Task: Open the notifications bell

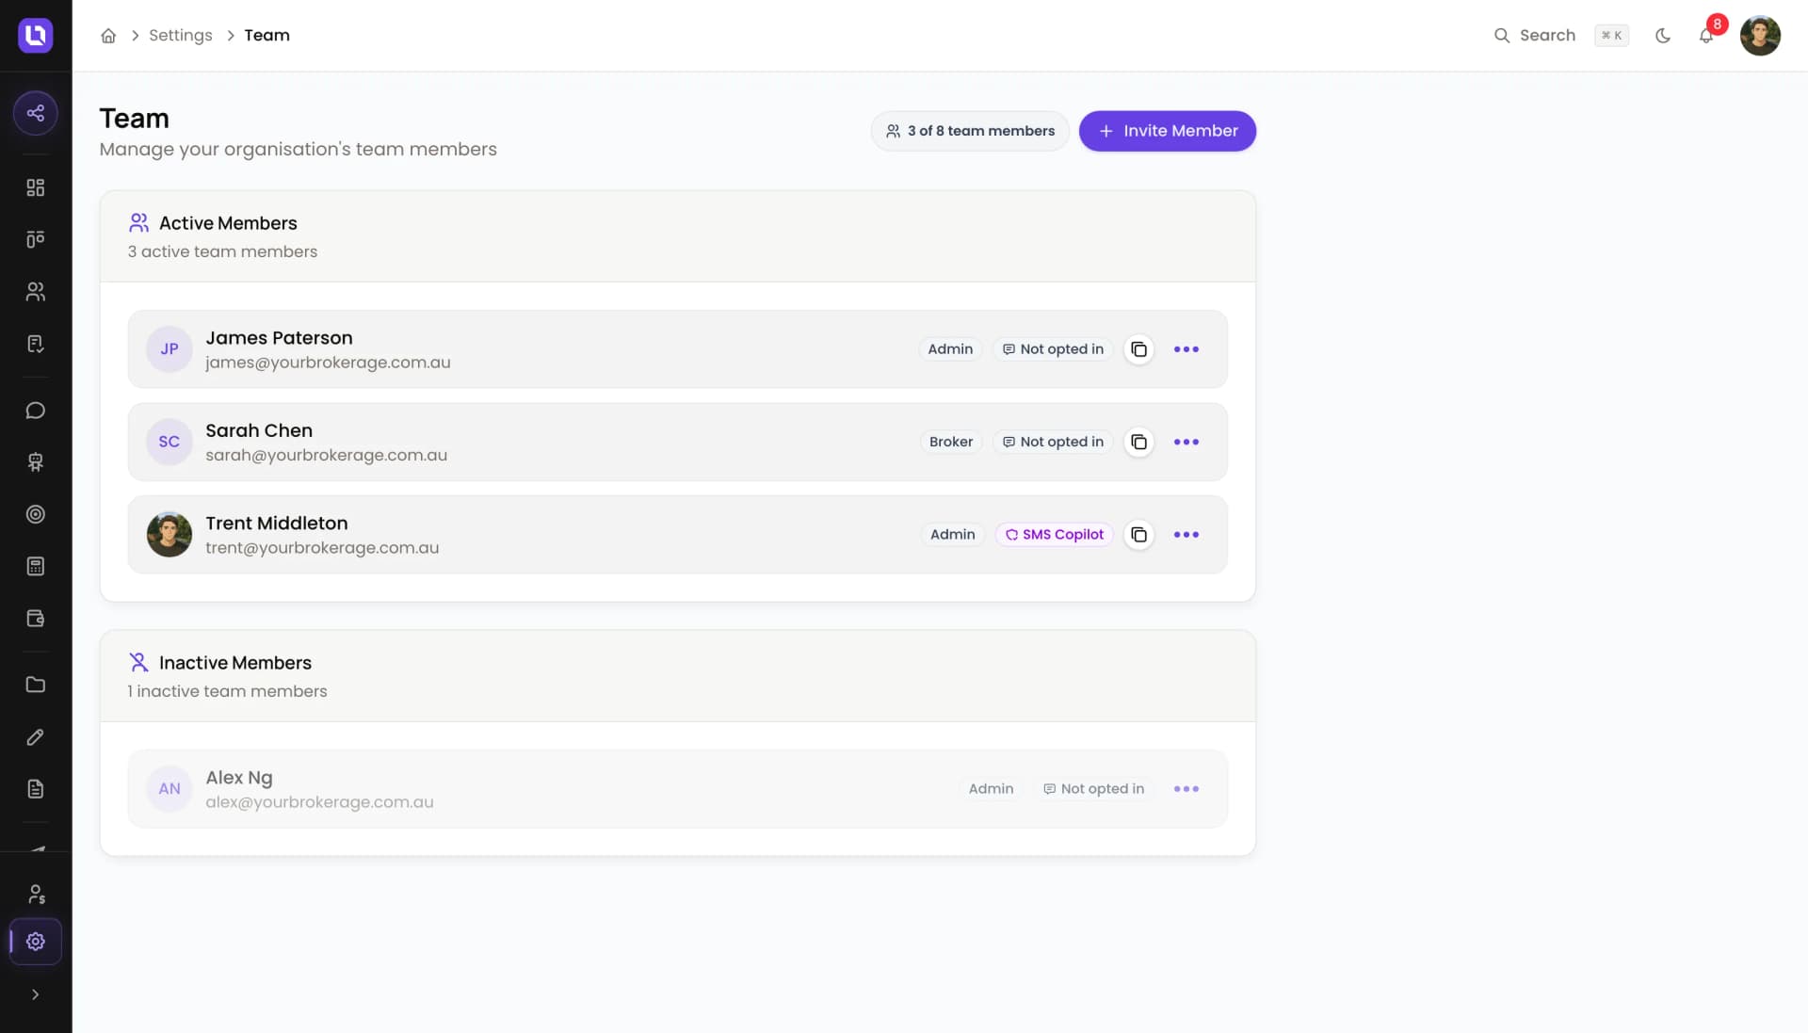Action: [1706, 36]
